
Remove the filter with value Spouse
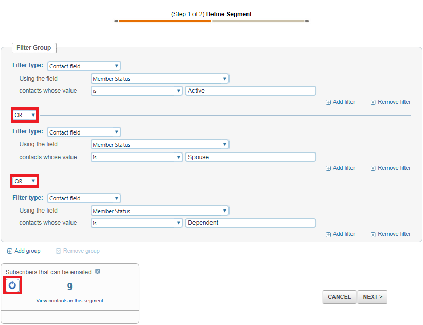(390, 168)
